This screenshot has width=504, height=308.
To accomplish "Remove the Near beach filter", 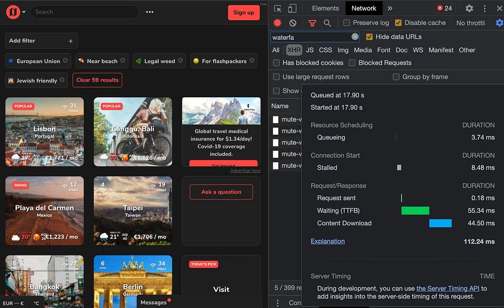I will pyautogui.click(x=123, y=60).
